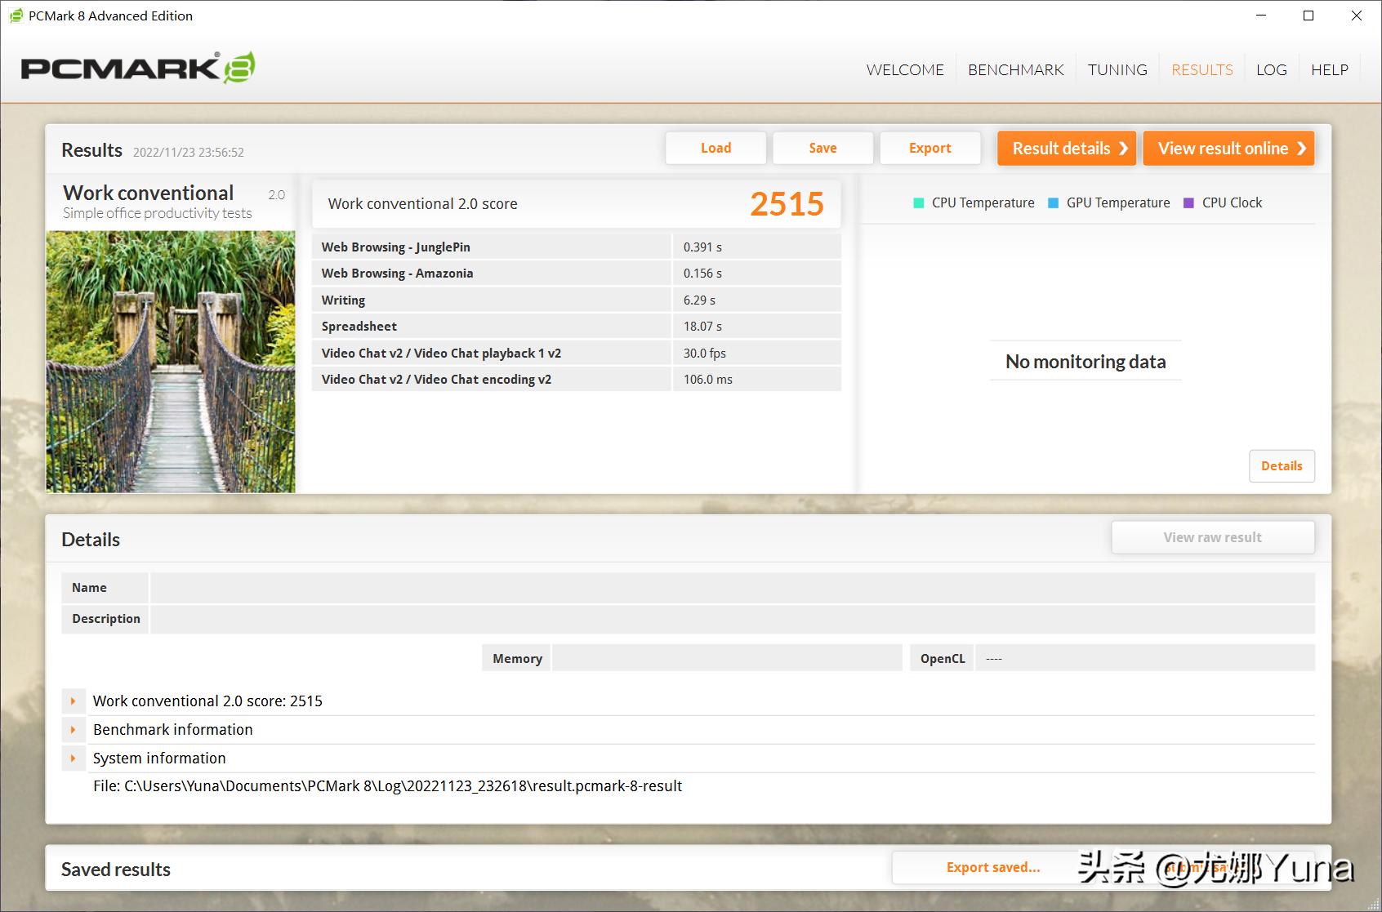Open Result details
The height and width of the screenshot is (912, 1382).
[x=1067, y=148]
